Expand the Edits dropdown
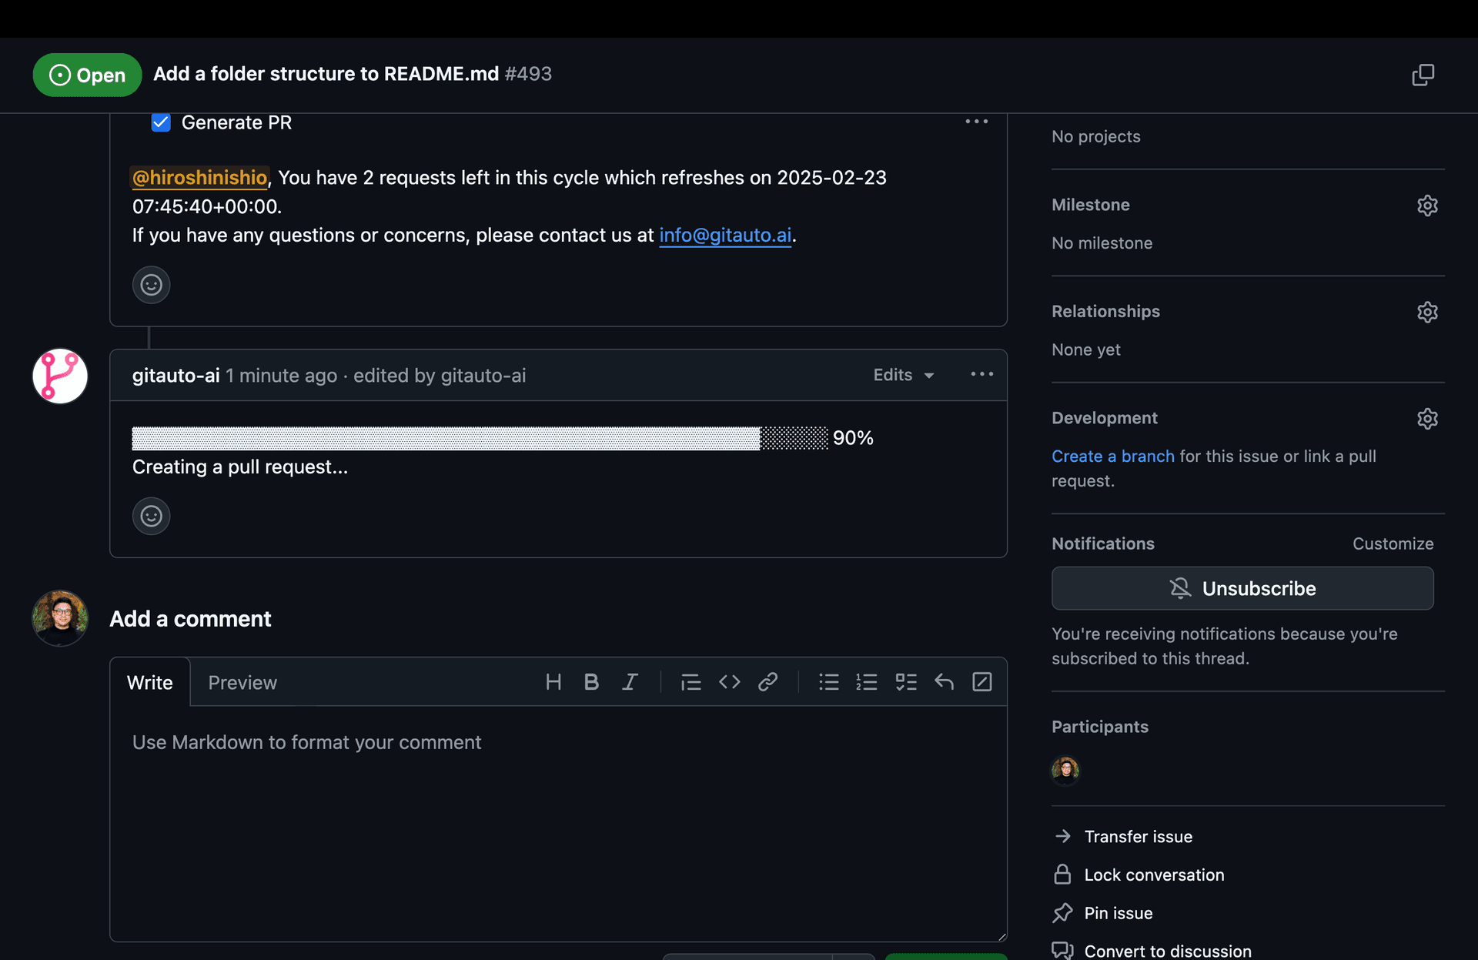1478x960 pixels. 904,375
